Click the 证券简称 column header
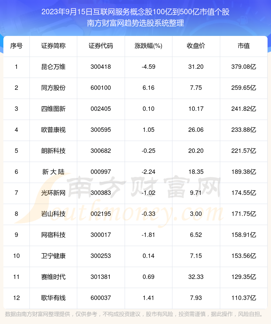The height and width of the screenshot is (324, 271). 53,46
